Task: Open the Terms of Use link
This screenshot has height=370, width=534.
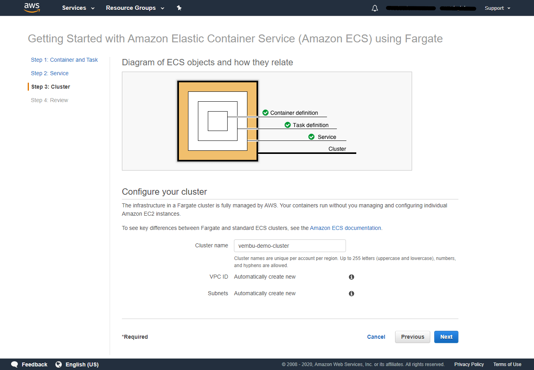Action: [x=507, y=364]
